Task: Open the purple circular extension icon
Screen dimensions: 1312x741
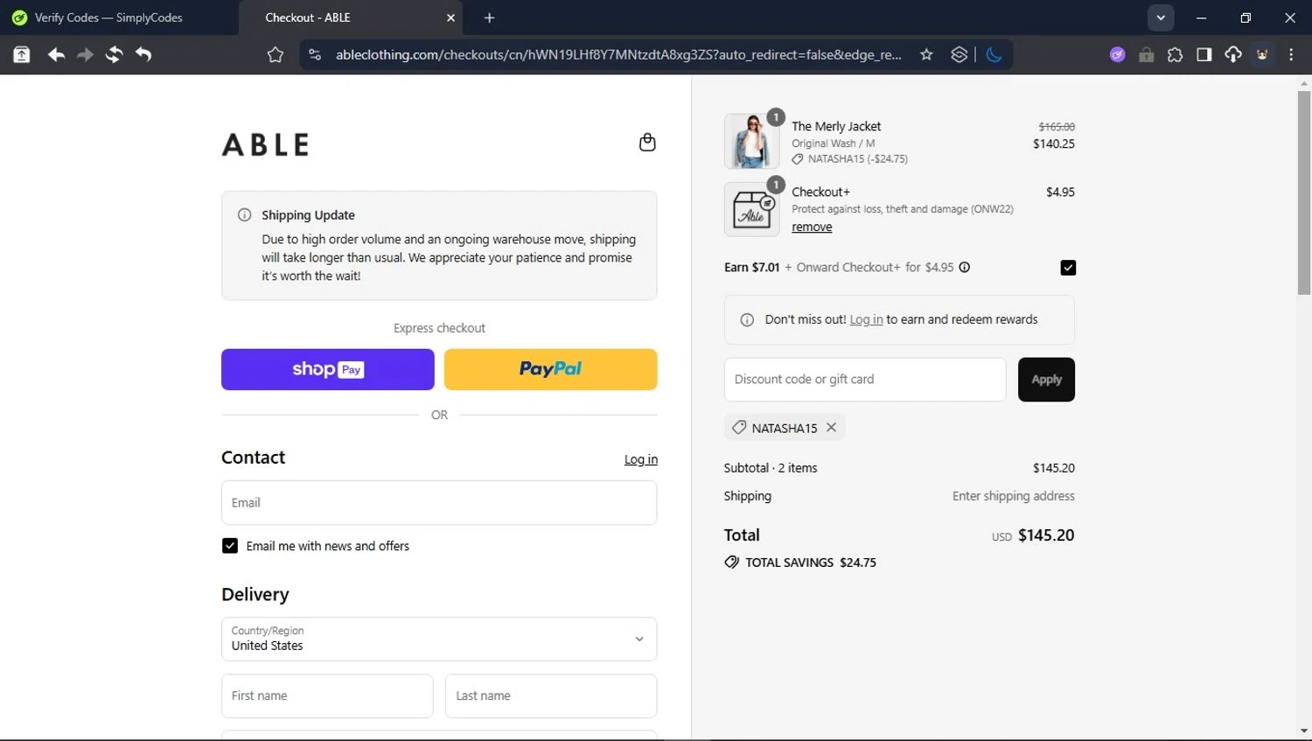Action: (1118, 55)
